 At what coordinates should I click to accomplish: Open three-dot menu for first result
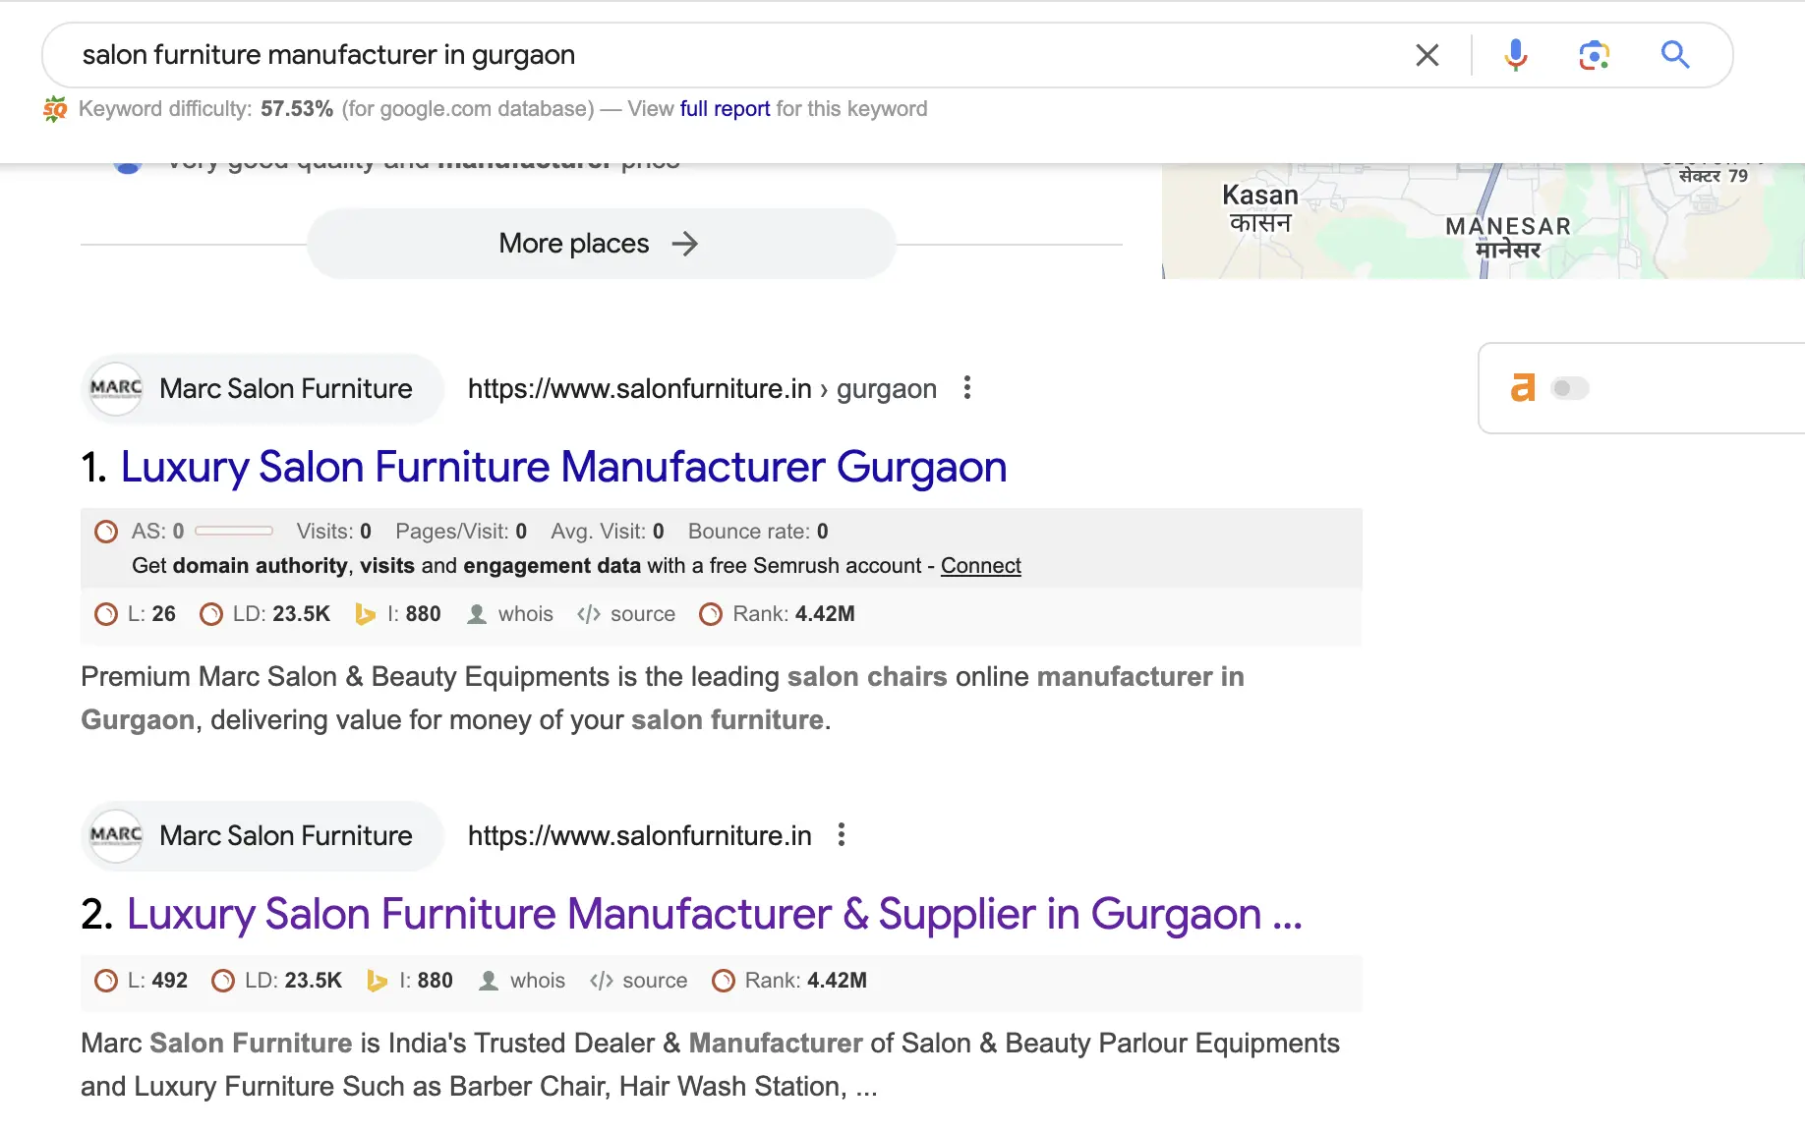pyautogui.click(x=967, y=388)
